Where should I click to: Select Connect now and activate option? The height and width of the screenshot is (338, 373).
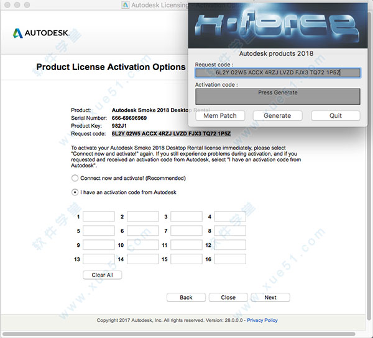tap(75, 178)
